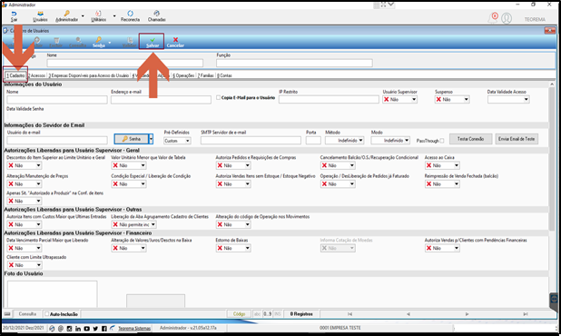
Task: Click the LinkedIn icon in status bar
Action: [78, 329]
